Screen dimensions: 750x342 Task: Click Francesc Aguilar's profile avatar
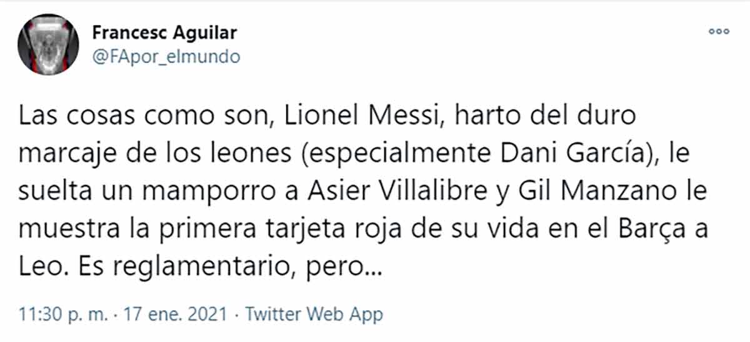click(48, 44)
